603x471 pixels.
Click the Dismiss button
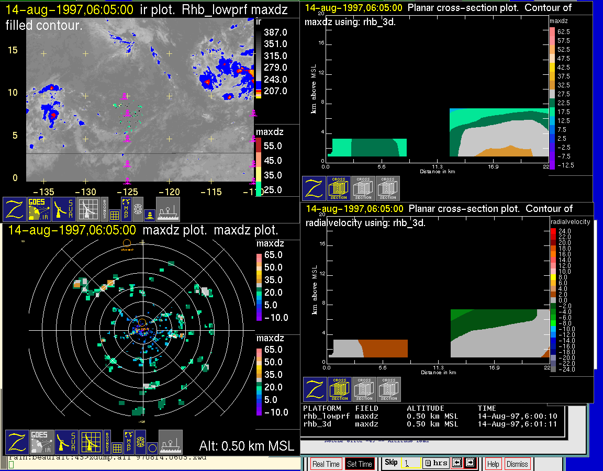coord(517,464)
